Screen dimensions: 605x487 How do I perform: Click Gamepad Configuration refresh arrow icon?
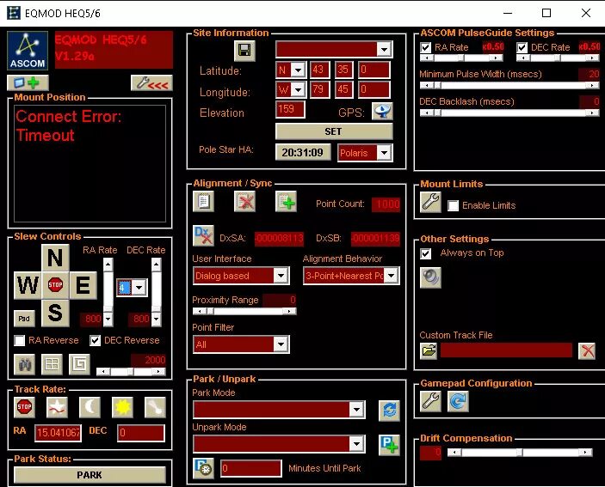[x=458, y=401]
